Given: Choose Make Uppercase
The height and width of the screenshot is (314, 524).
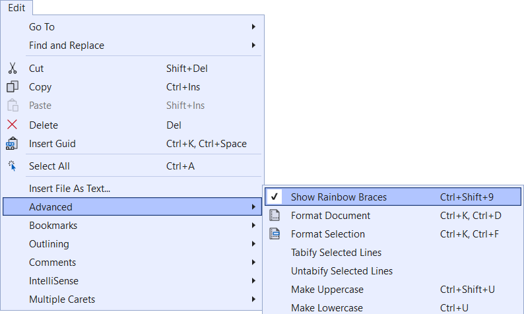Looking at the screenshot, I should click(327, 290).
